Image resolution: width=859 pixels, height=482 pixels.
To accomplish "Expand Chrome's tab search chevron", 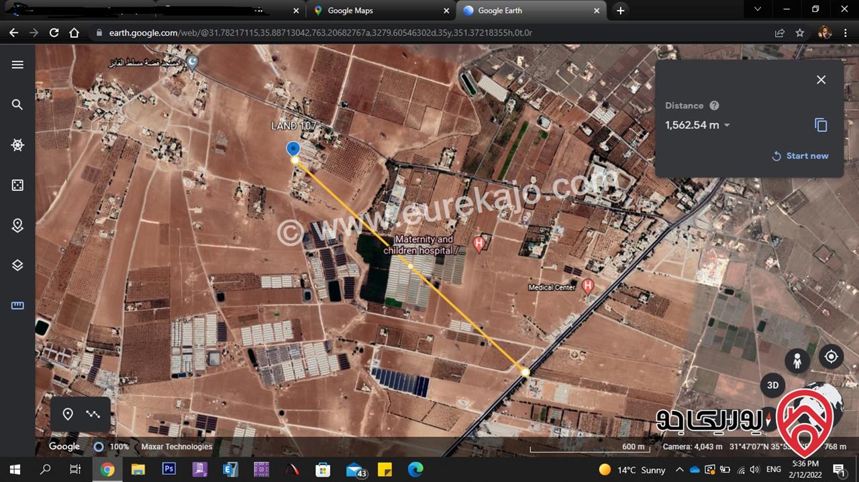I will coord(758,9).
